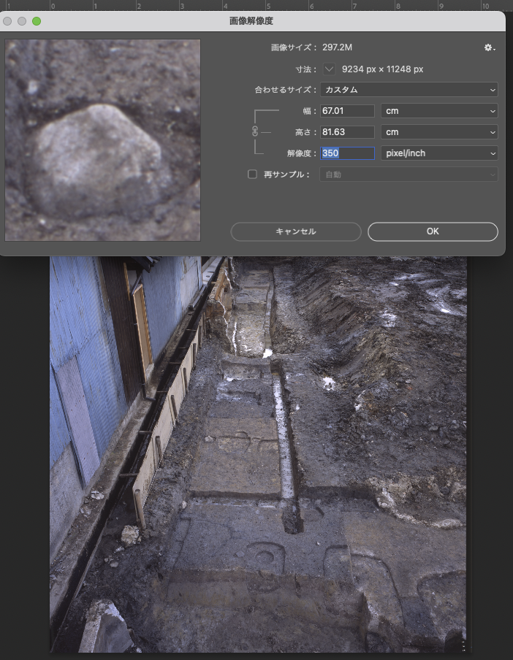Click the gray minimize window button
The image size is (513, 660).
(x=23, y=21)
